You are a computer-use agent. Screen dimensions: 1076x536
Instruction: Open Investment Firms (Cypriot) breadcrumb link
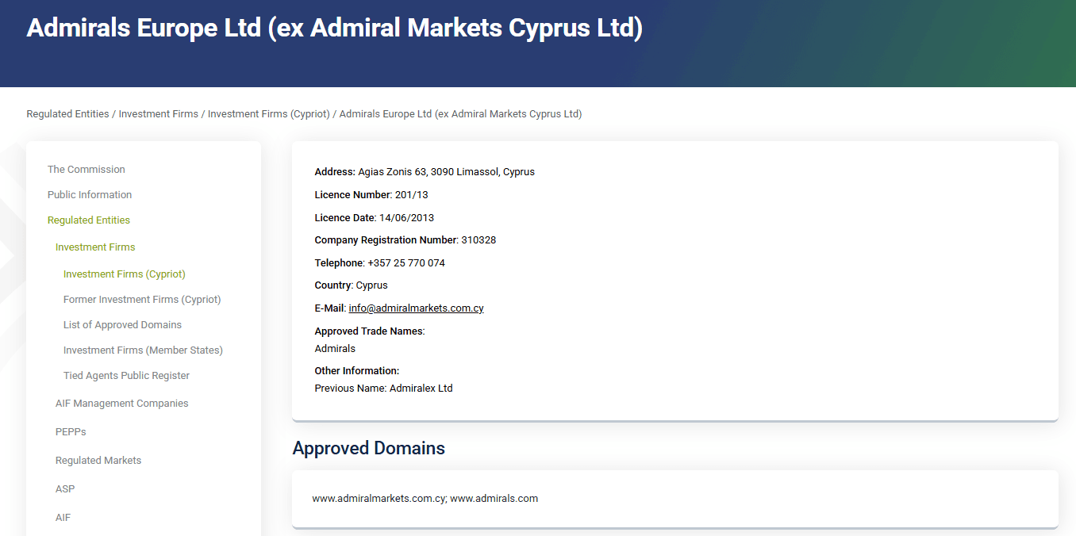point(269,114)
